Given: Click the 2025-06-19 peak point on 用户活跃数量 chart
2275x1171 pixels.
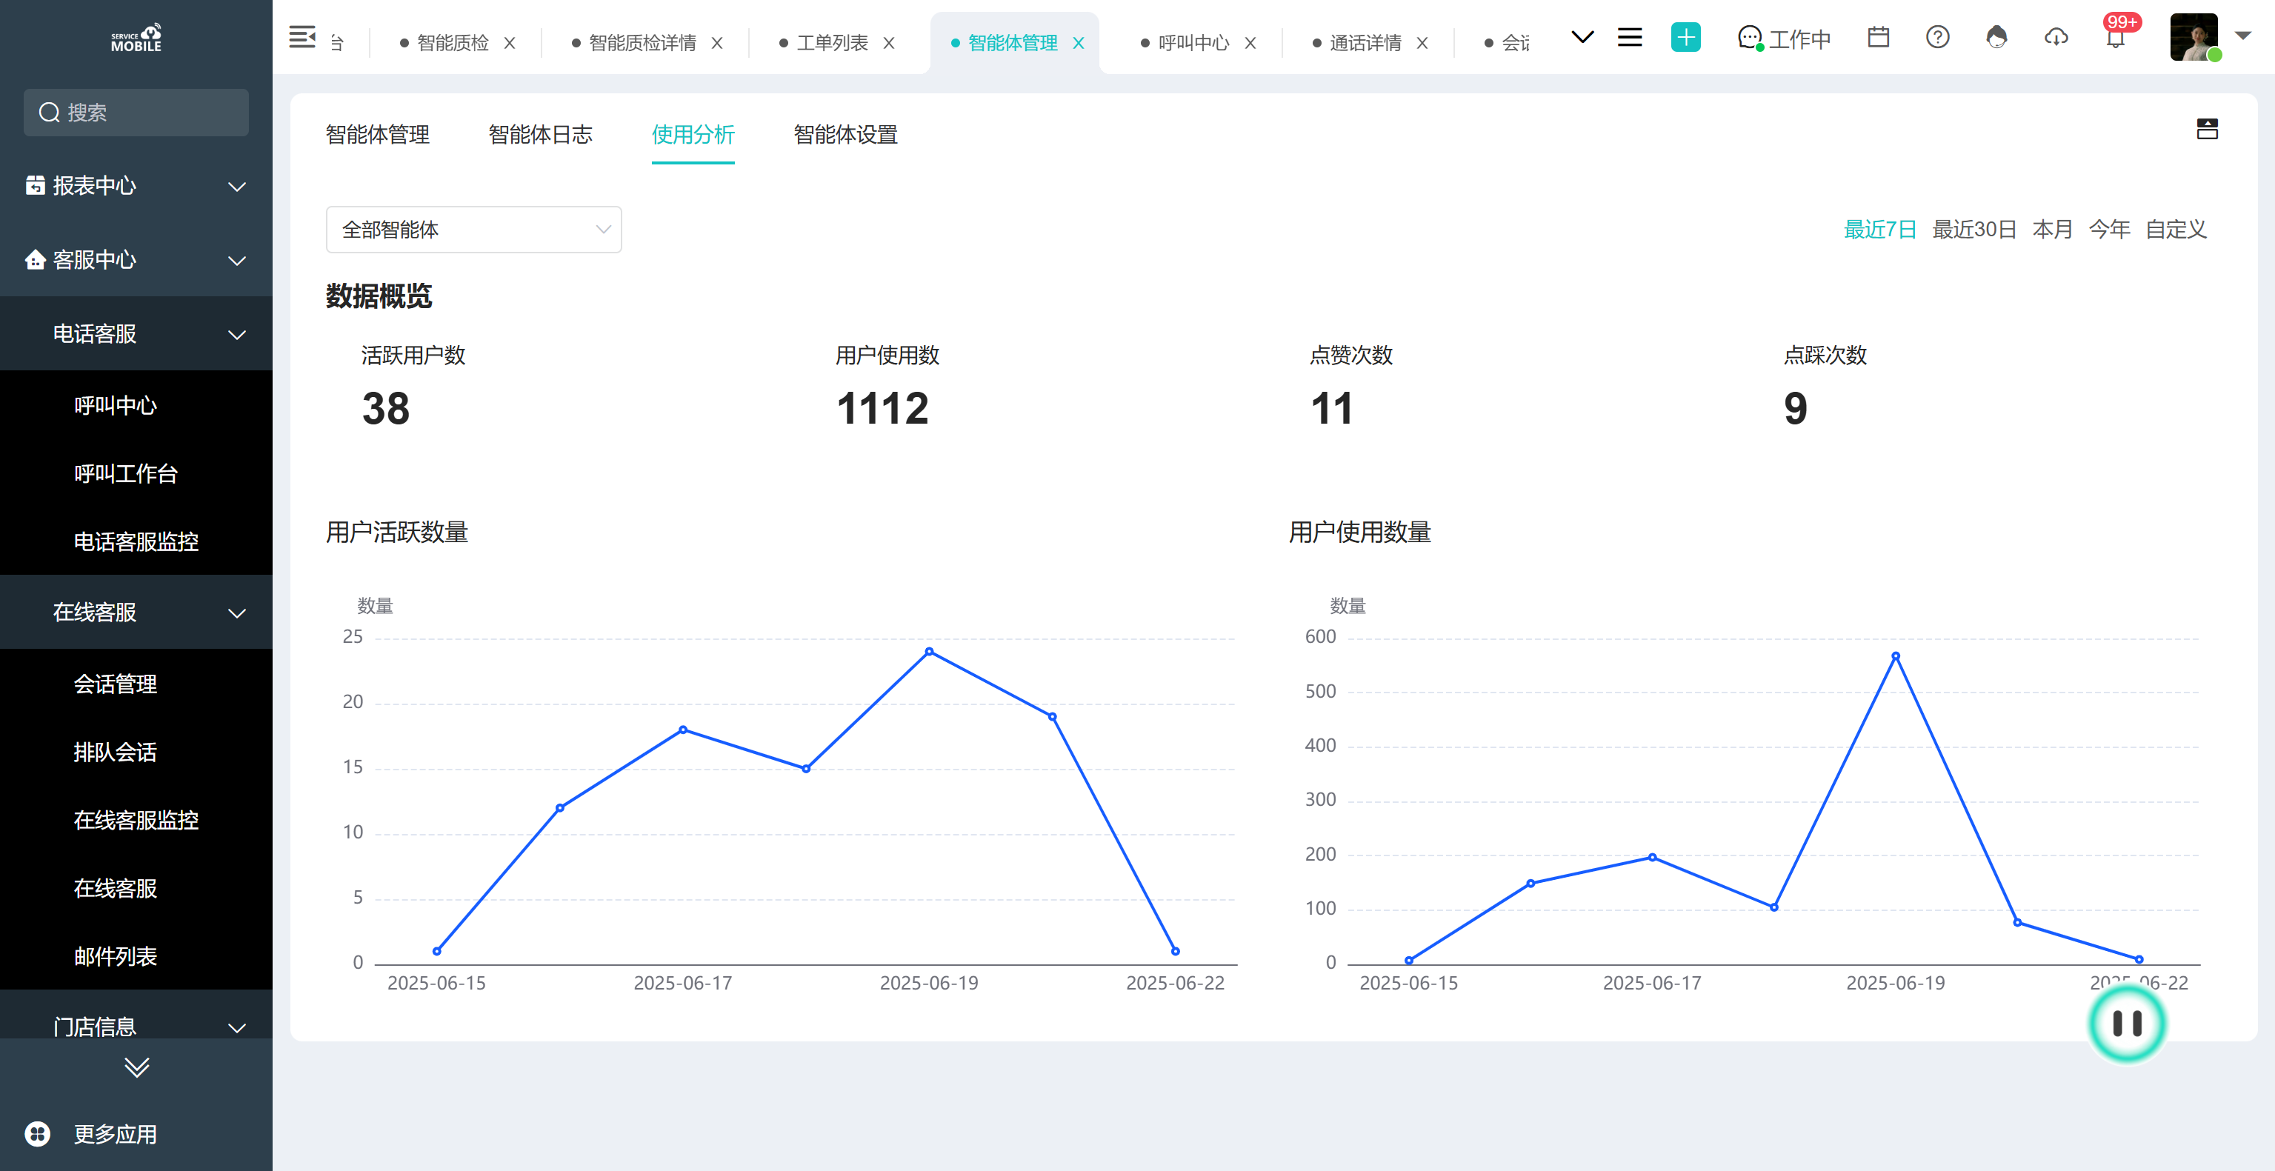Looking at the screenshot, I should click(x=929, y=652).
